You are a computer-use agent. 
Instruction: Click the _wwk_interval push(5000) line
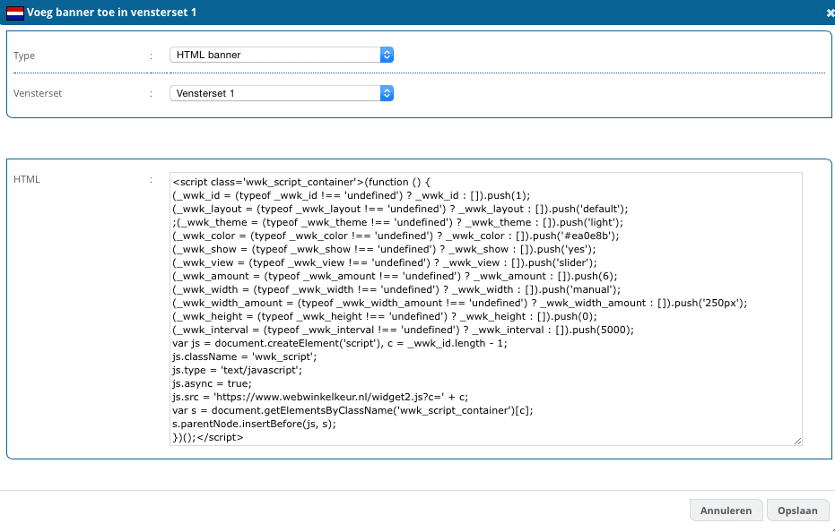click(404, 330)
